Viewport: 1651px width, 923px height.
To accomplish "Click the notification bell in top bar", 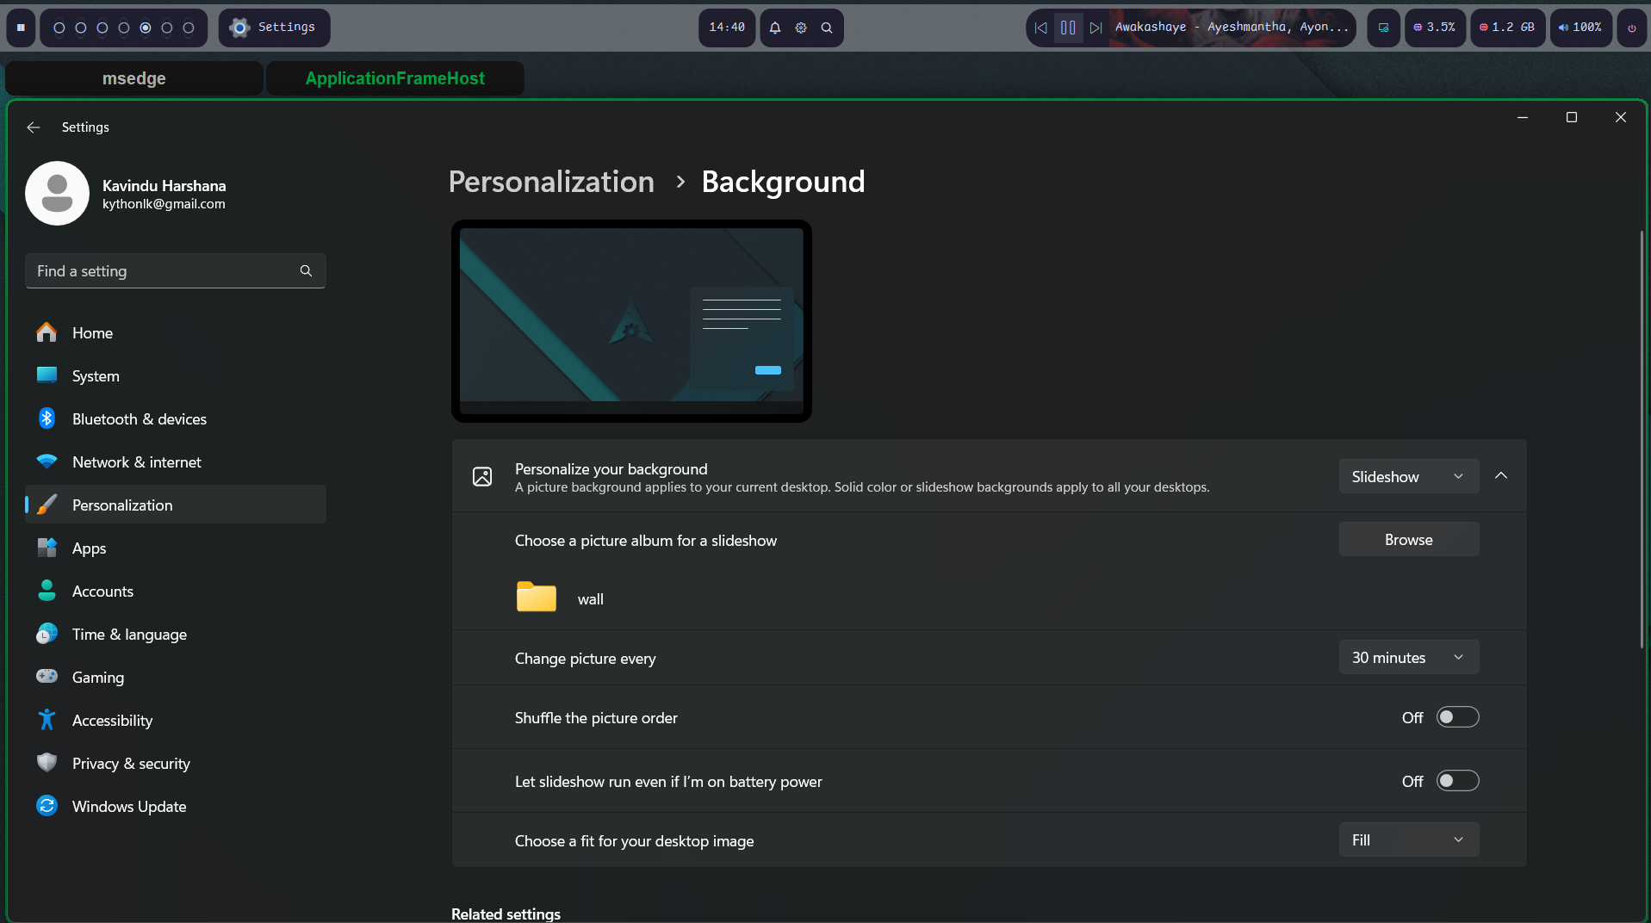I will coord(775,28).
